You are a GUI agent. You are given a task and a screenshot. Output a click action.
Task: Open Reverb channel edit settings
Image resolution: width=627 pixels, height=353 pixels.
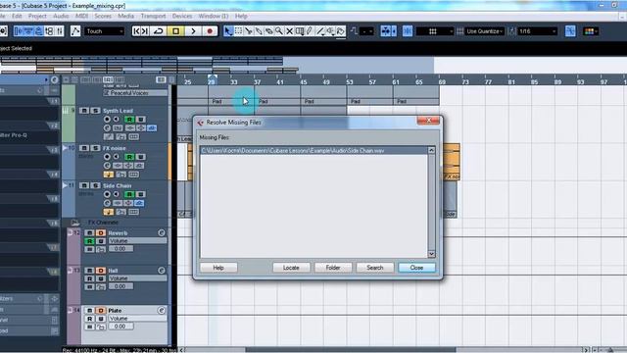[x=161, y=233]
